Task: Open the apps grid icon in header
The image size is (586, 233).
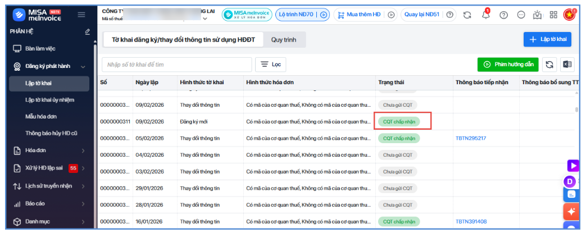Action: (x=553, y=15)
